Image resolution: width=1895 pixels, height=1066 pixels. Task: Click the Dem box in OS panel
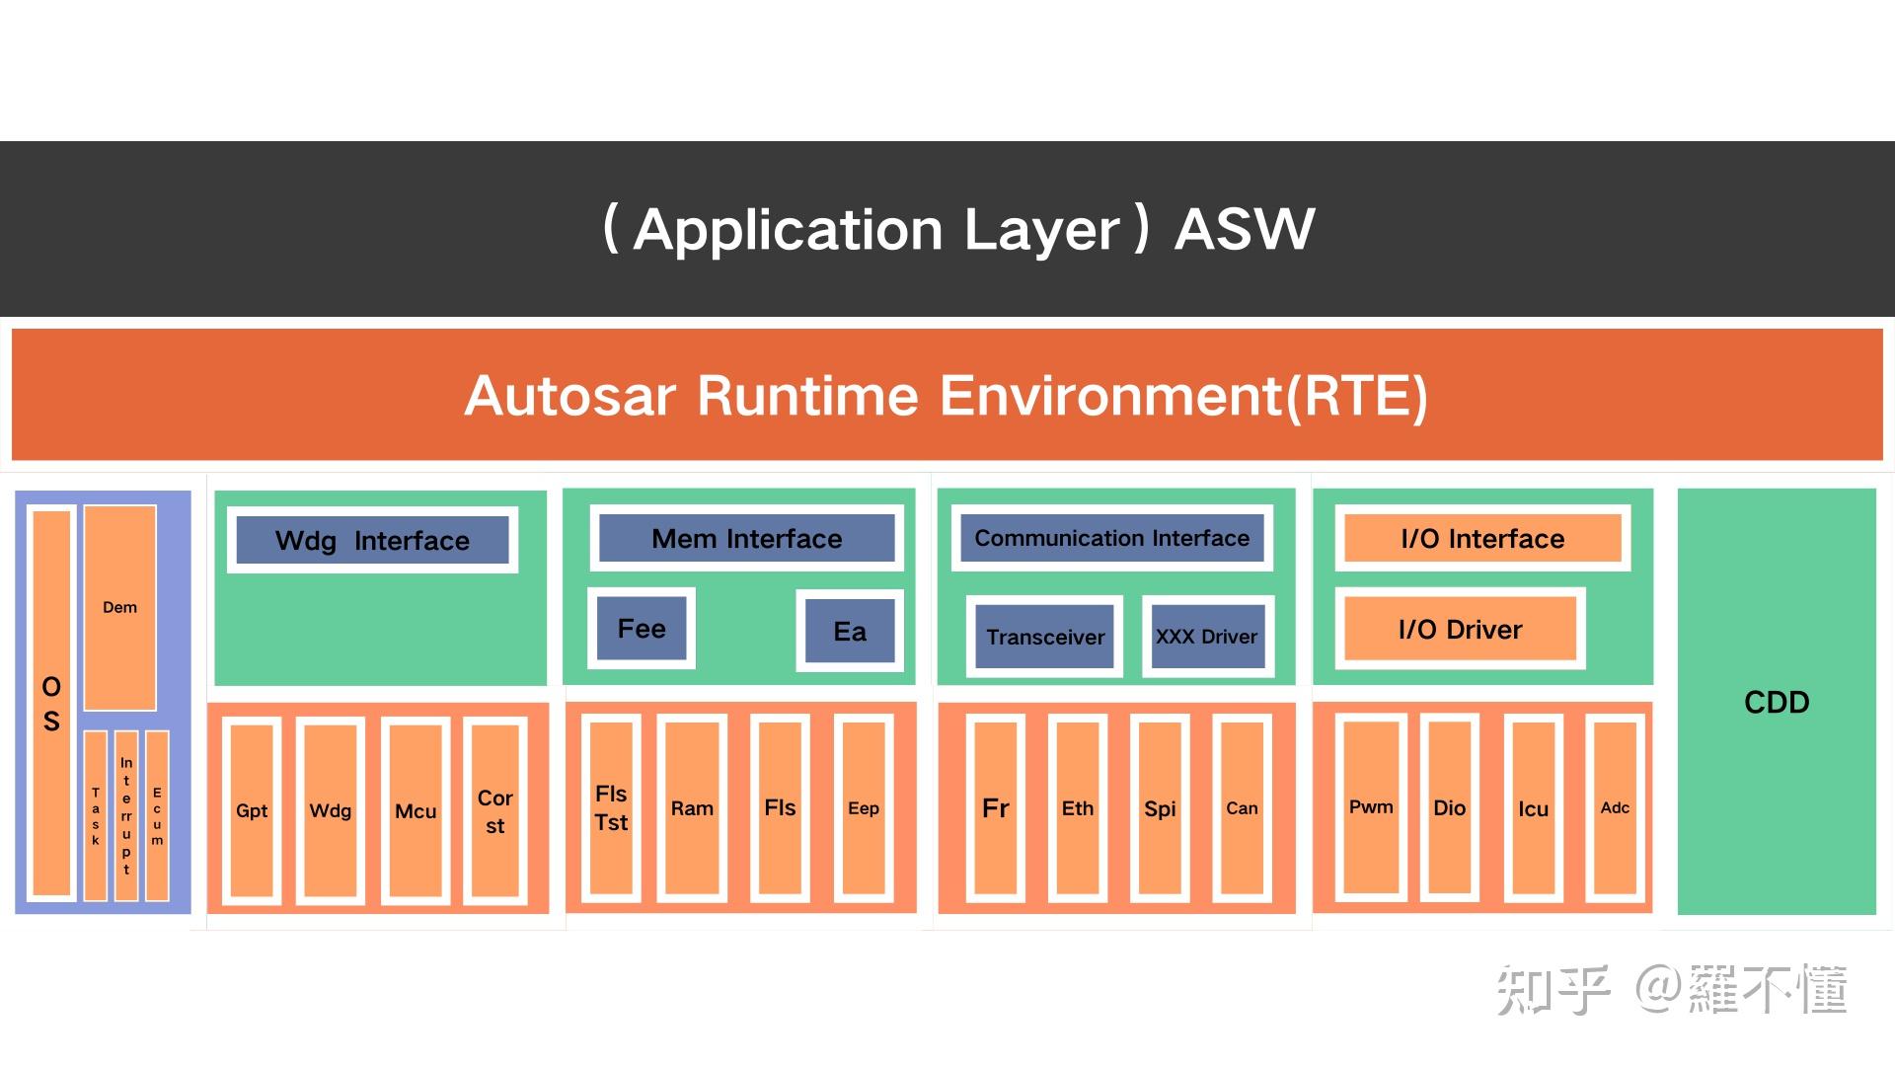119,607
